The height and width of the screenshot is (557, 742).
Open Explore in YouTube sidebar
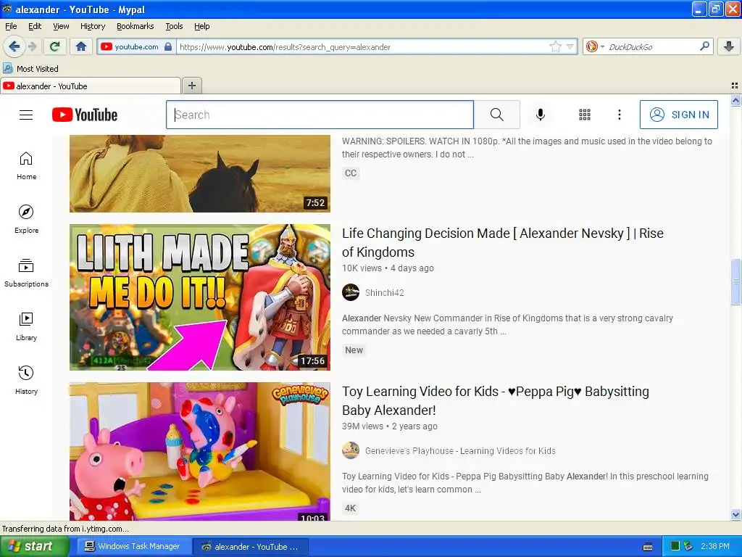(x=26, y=219)
